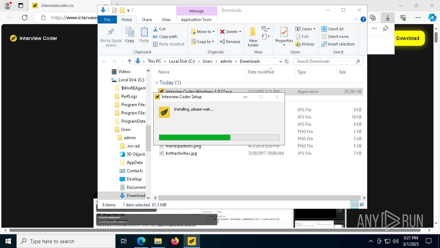The width and height of the screenshot is (440, 248).
Task: Go up one folder level arrow
Action: [x=129, y=61]
